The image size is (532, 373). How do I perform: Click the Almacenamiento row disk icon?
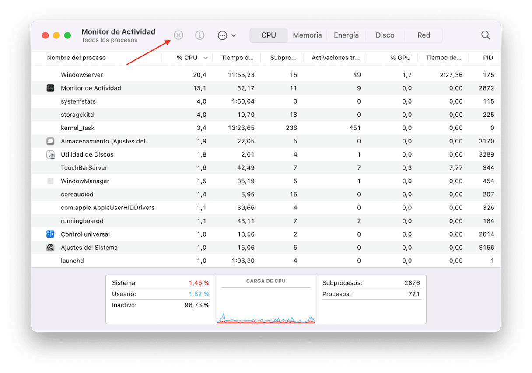pos(50,141)
